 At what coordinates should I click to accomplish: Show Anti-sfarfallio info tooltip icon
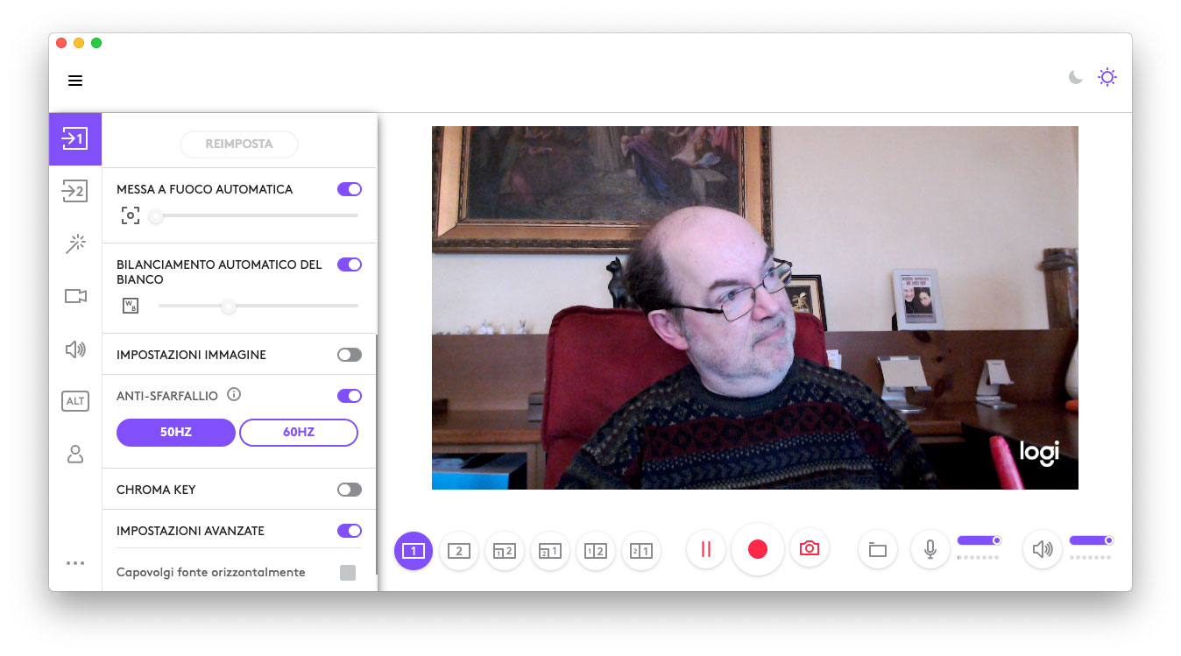234,395
